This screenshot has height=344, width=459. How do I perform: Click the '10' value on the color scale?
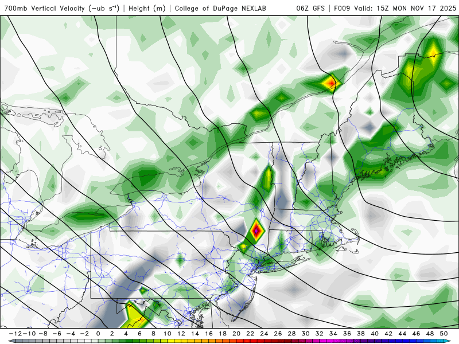pos(167,334)
